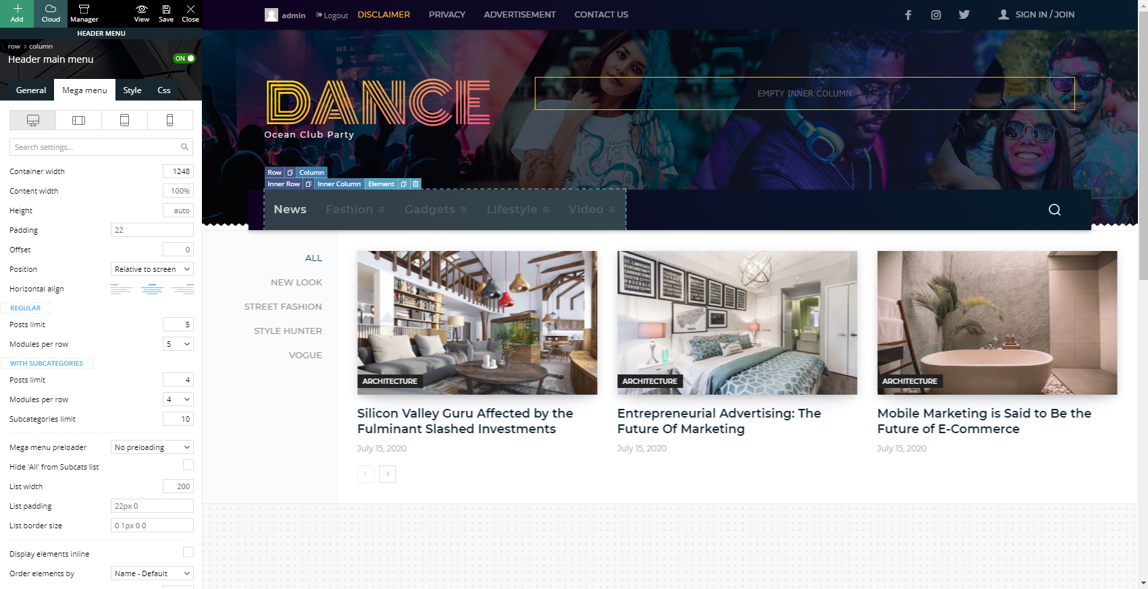Select the Style tab
The height and width of the screenshot is (589, 1148).
[132, 90]
